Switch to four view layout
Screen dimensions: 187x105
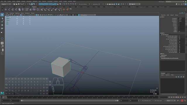point(2,47)
